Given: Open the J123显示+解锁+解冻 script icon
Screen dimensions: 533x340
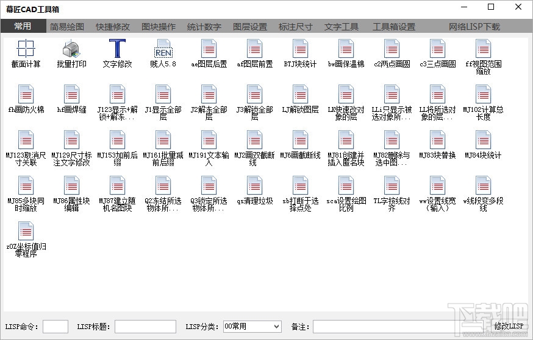Looking at the screenshot, I should click(117, 94).
